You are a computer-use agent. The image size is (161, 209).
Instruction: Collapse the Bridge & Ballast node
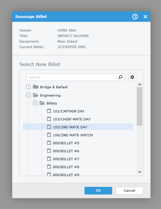pos(28,87)
